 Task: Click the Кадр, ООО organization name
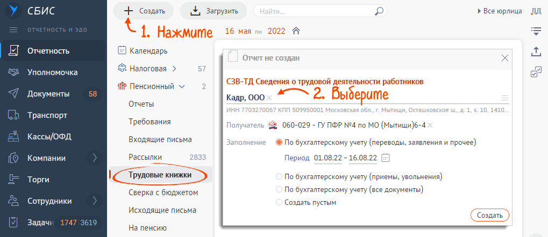[x=246, y=98]
